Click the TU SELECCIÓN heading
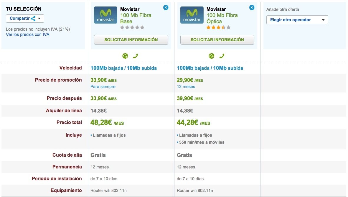The width and height of the screenshot is (348, 197). click(24, 9)
